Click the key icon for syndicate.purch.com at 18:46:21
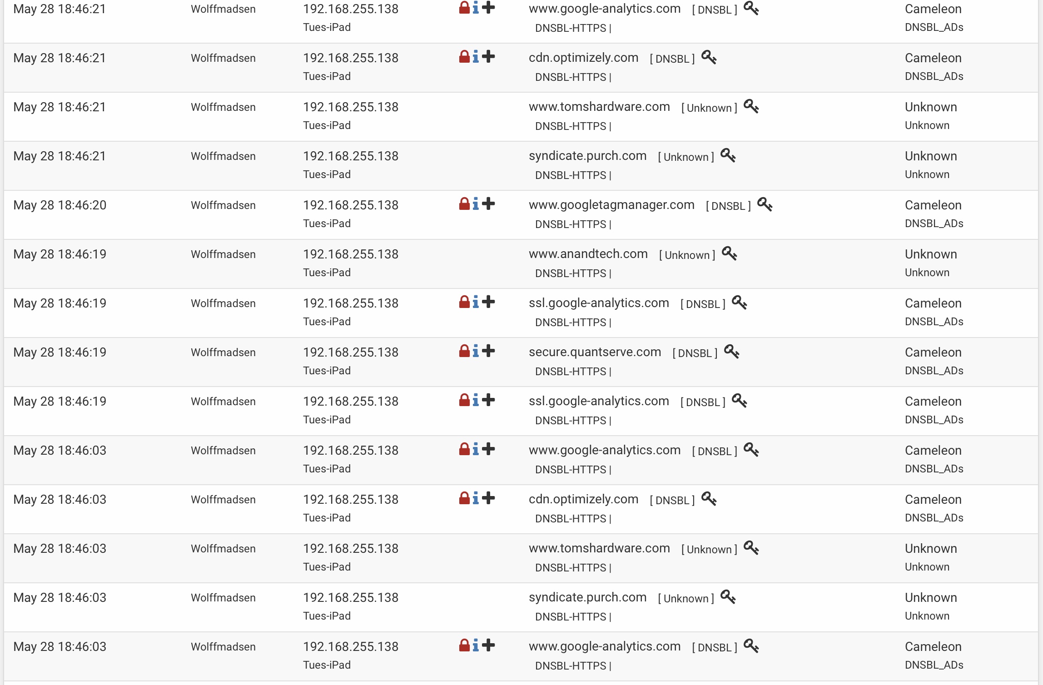The height and width of the screenshot is (685, 1043). [x=728, y=155]
